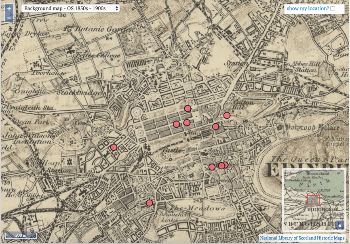The width and height of the screenshot is (350, 244).
Task: Follow the National Library of Scotland Historic Maps link
Action: pos(302,238)
